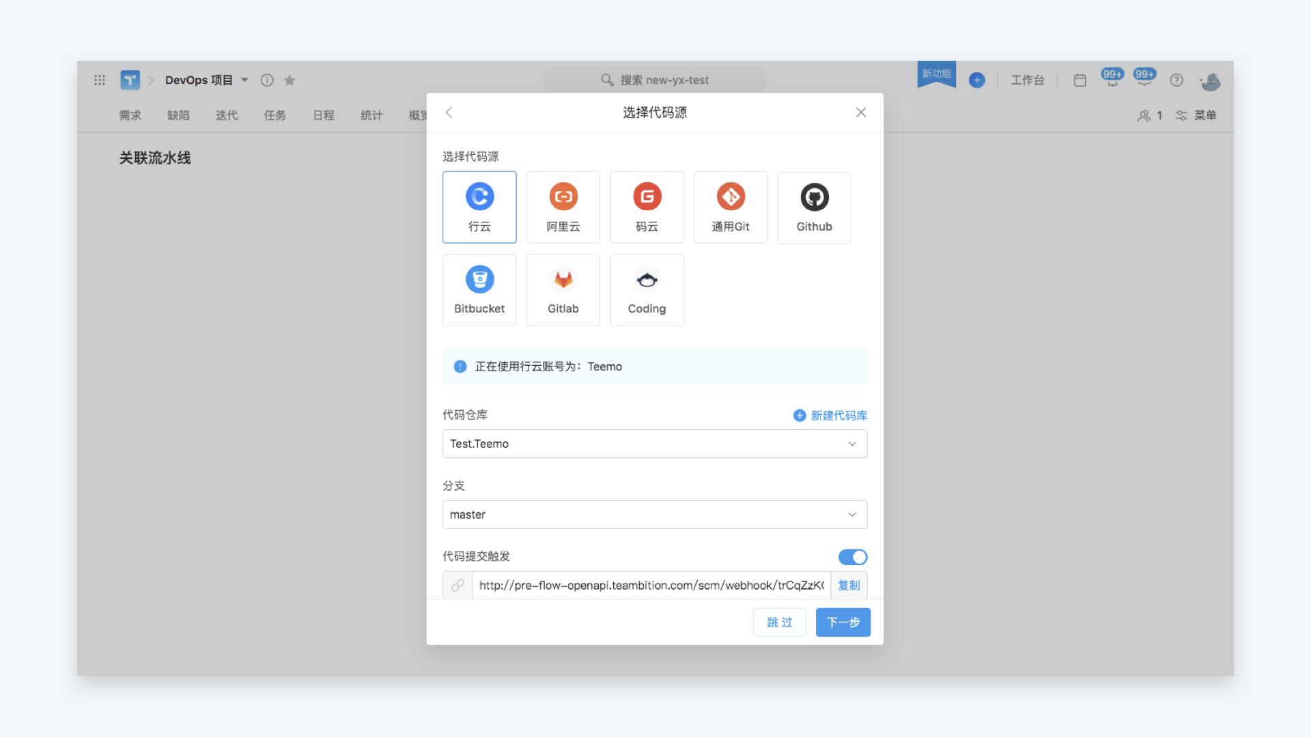
Task: Click the 下一步 button
Action: [x=843, y=622]
